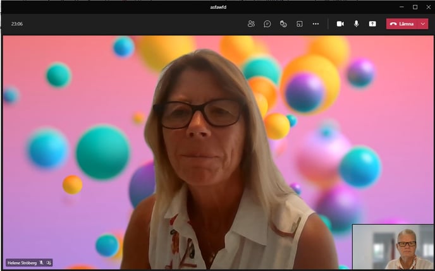
Task: Close the meeting window
Action: (x=428, y=7)
